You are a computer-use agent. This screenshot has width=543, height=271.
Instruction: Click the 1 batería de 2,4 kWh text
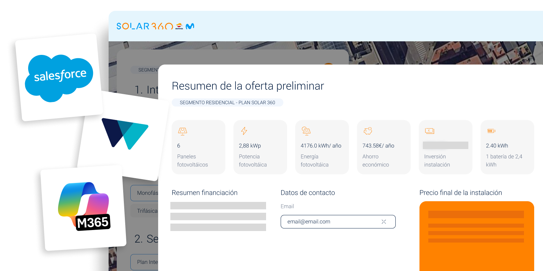click(504, 161)
